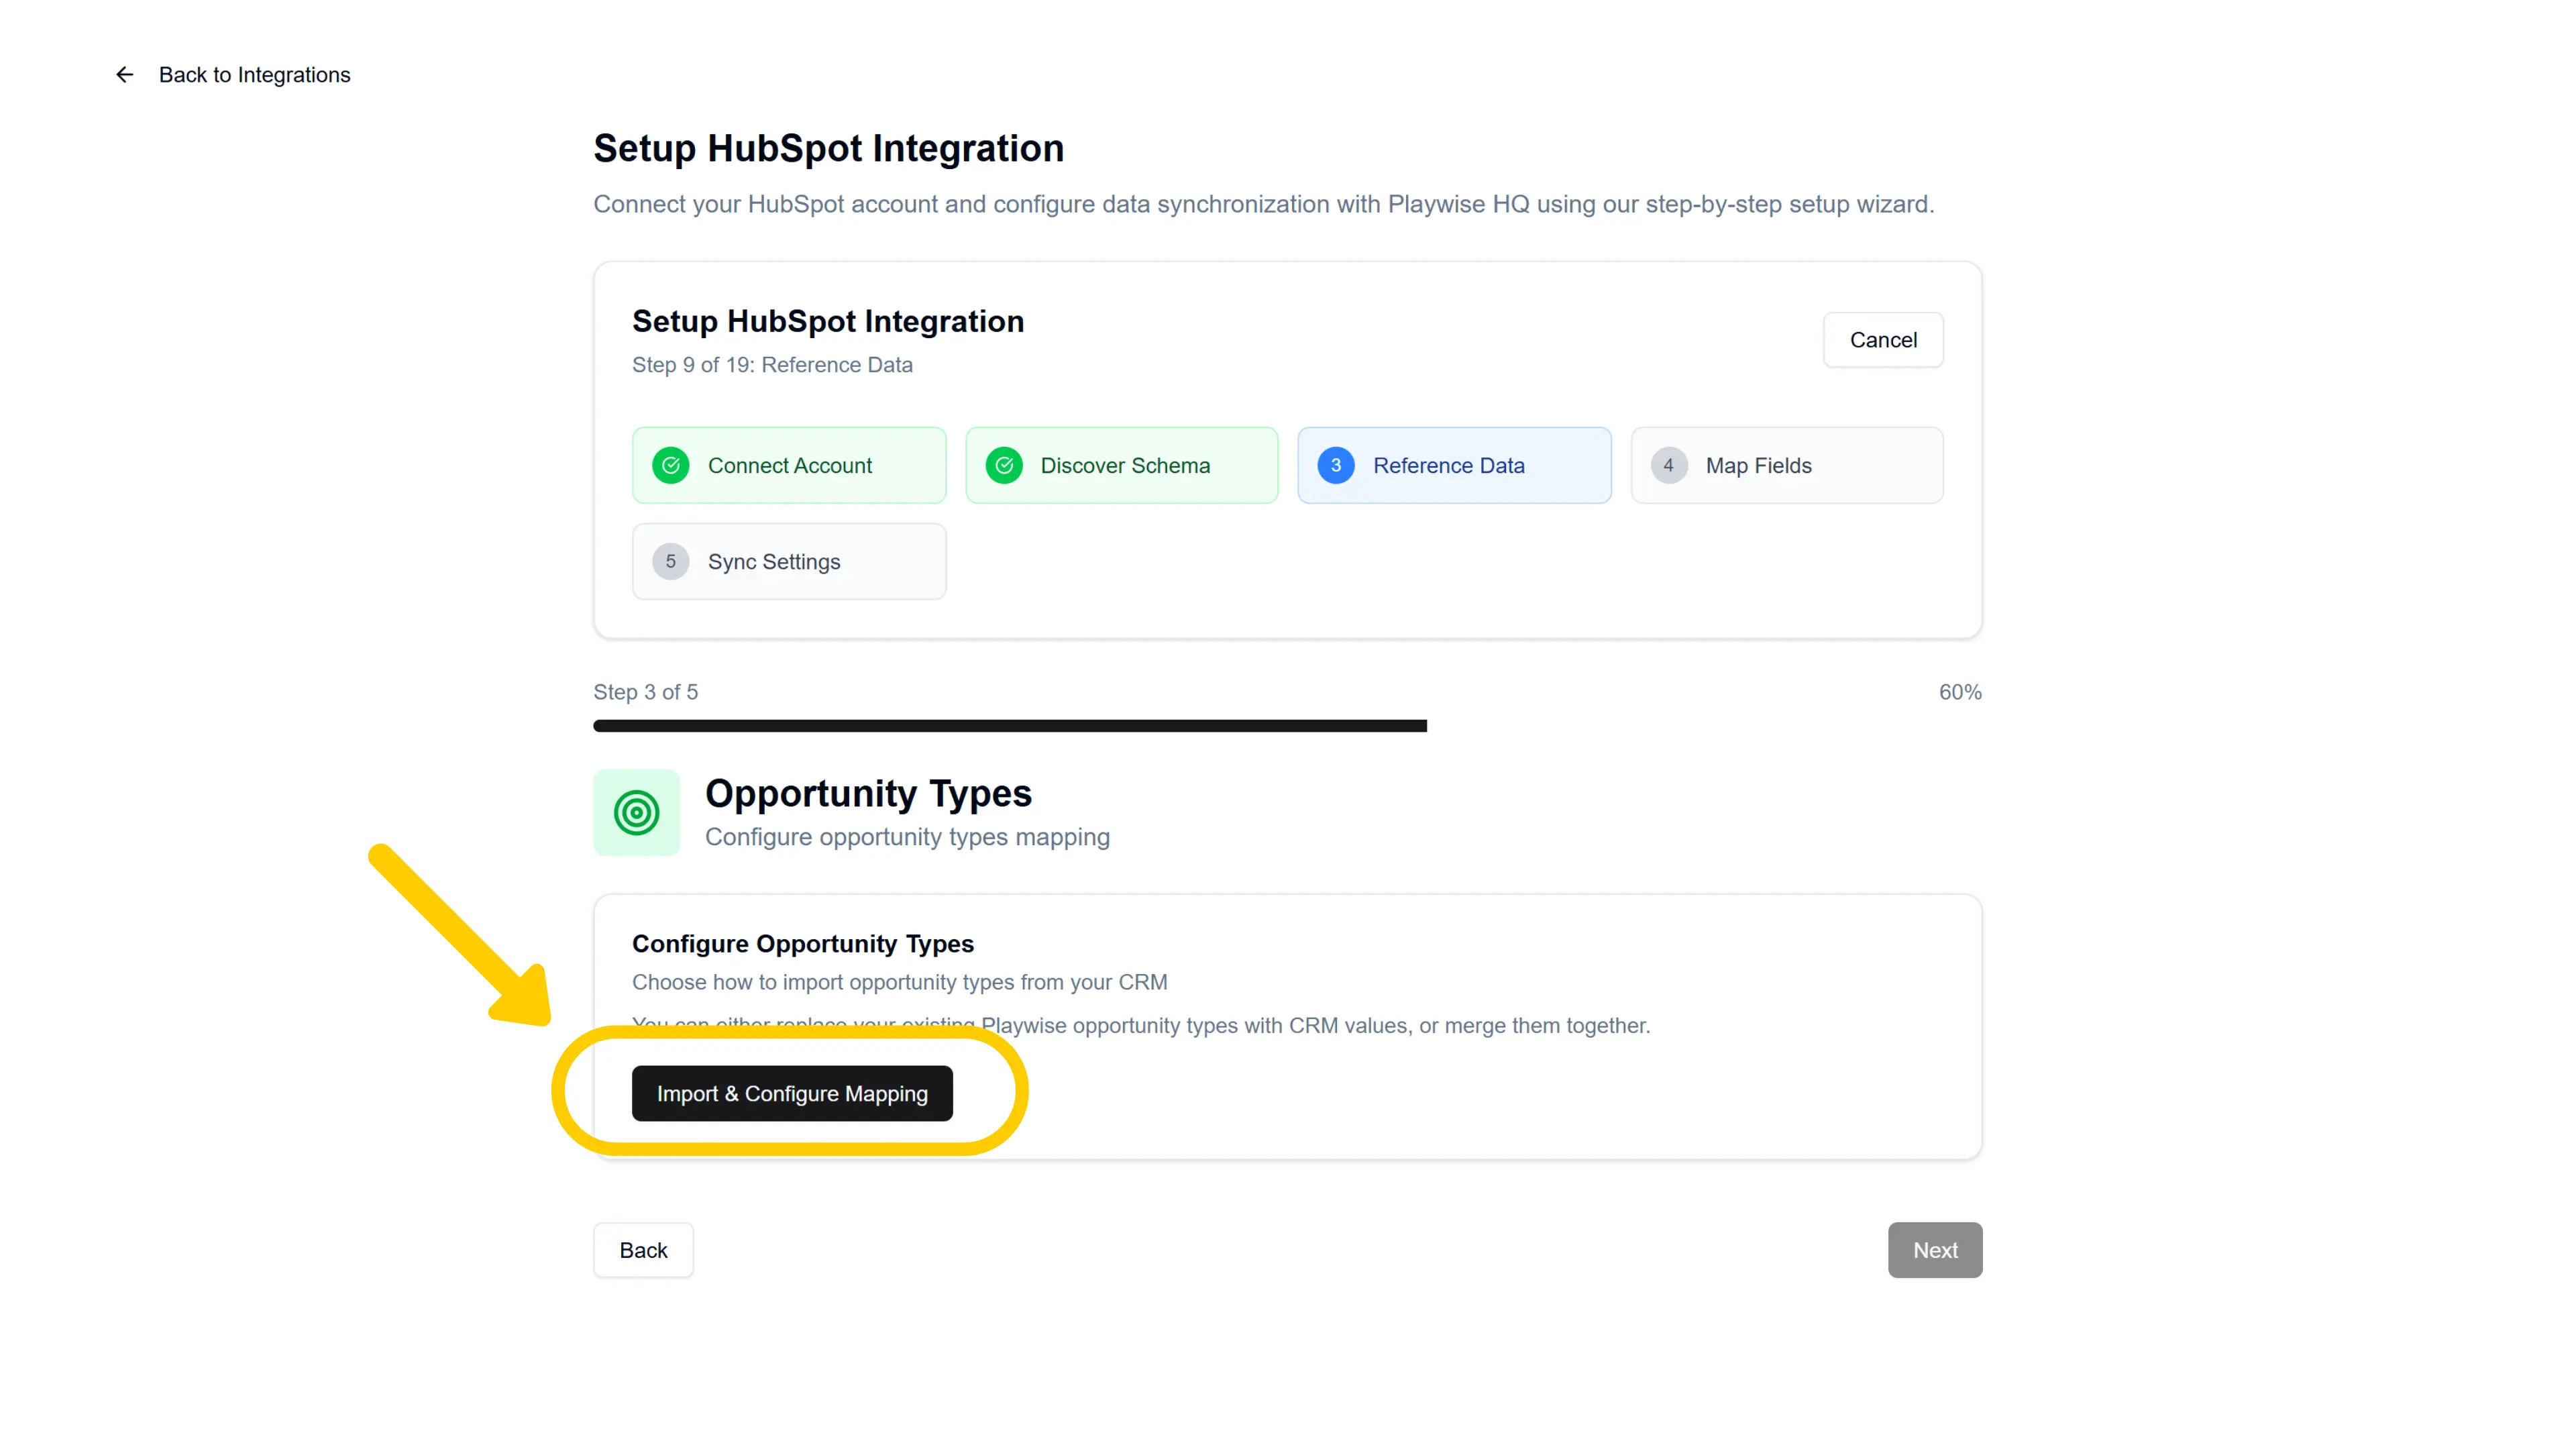Image resolution: width=2576 pixels, height=1449 pixels.
Task: Go to the Map Fields step label
Action: pos(1758,465)
